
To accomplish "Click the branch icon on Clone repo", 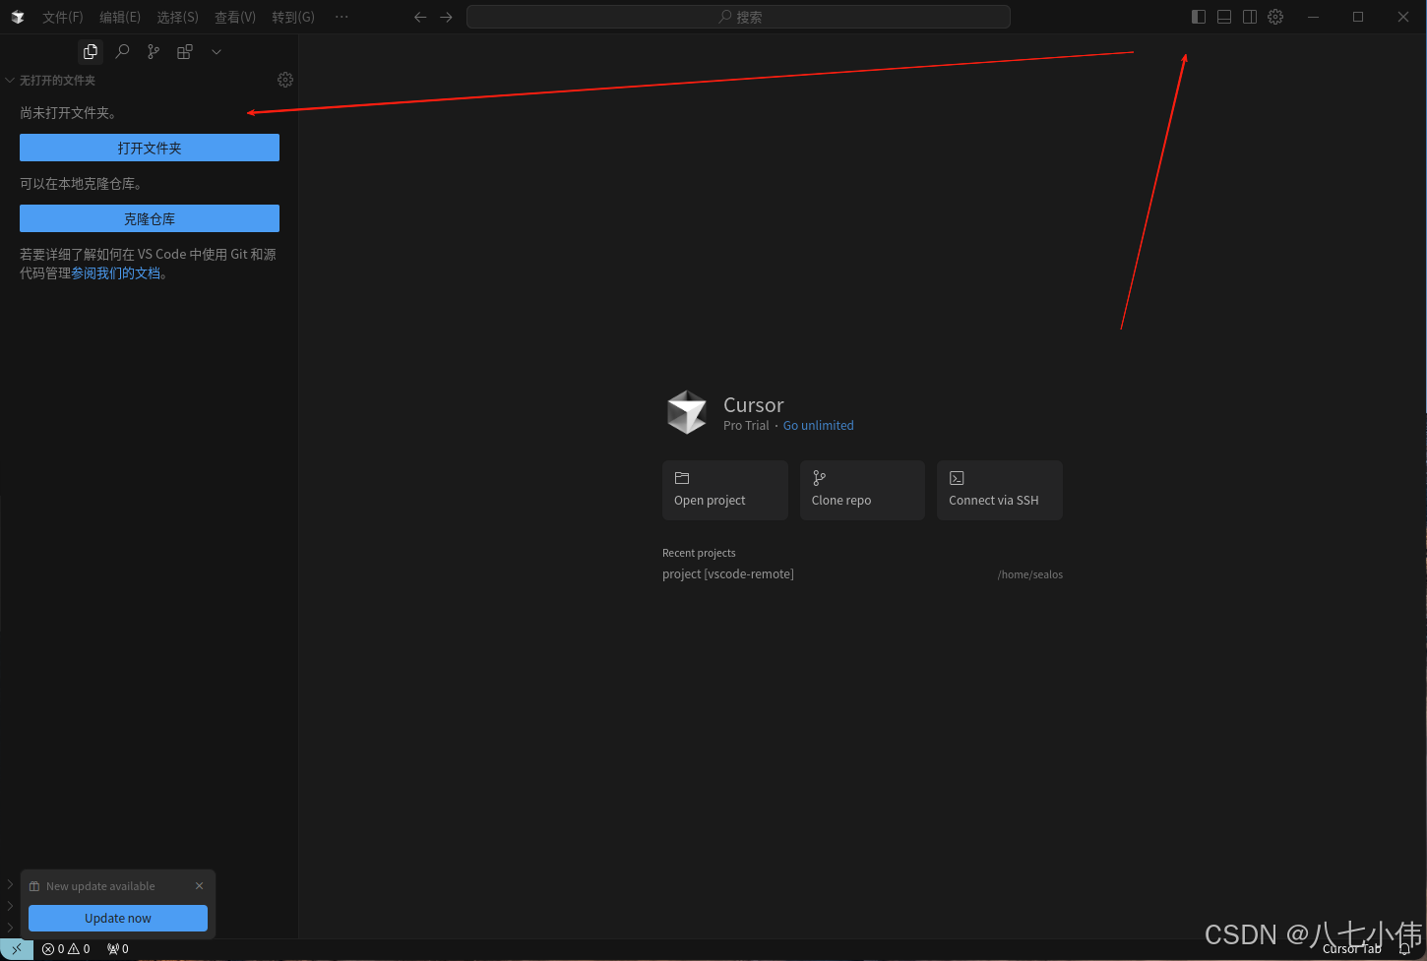I will 819,478.
